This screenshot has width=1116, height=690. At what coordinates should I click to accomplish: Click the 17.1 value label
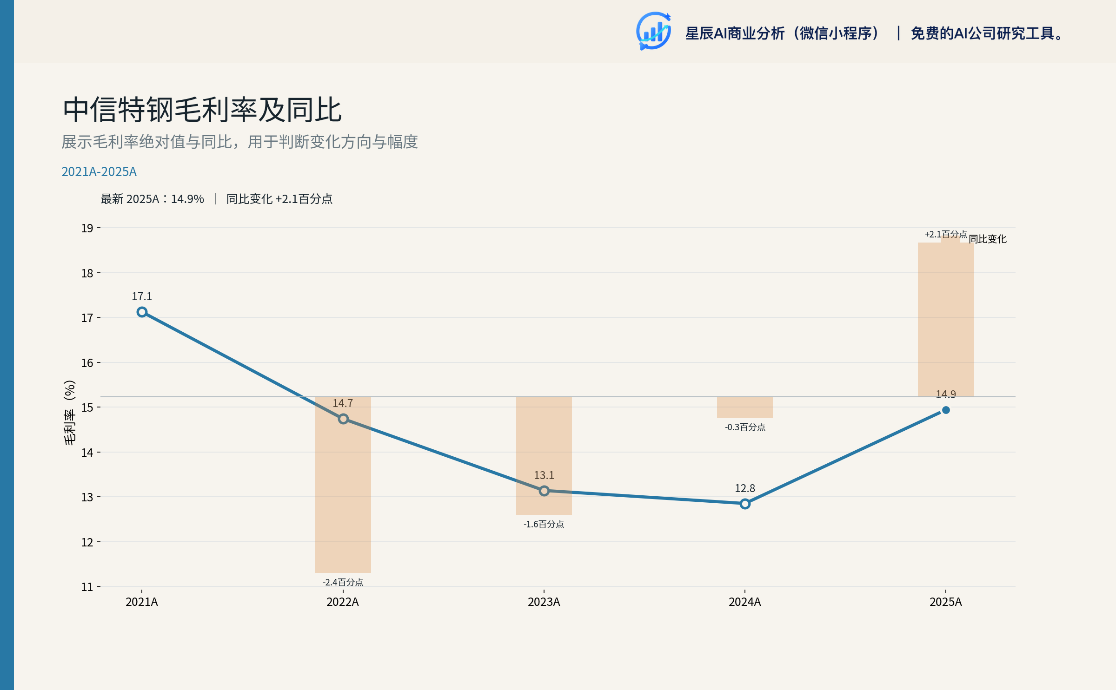(142, 296)
